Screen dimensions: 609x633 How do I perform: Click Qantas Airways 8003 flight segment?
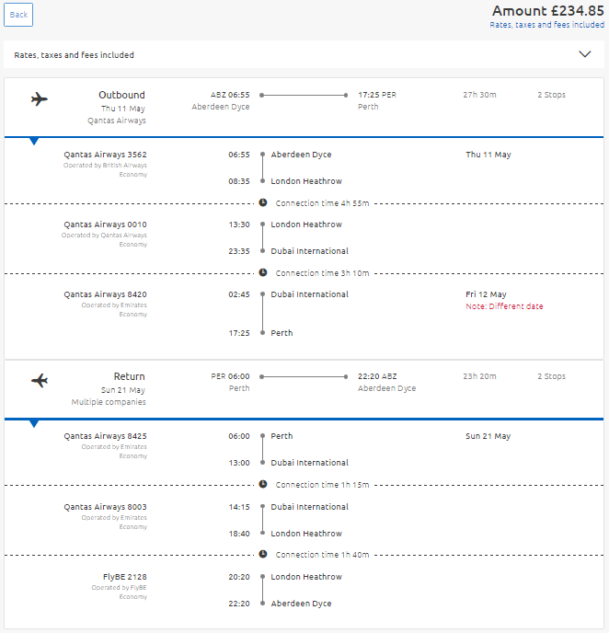(304, 520)
